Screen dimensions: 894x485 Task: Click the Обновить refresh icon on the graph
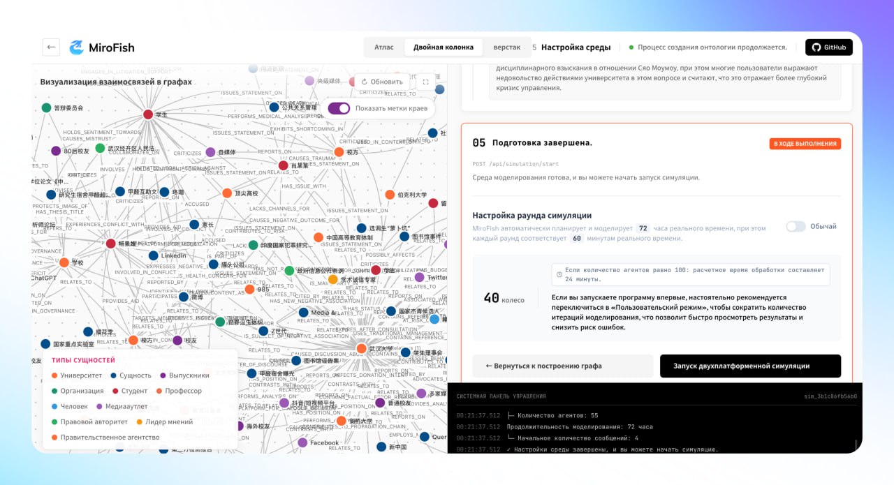(x=366, y=81)
